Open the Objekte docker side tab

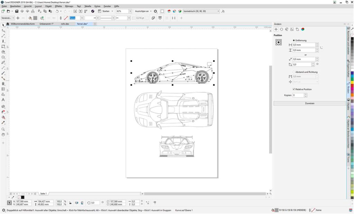[x=348, y=105]
